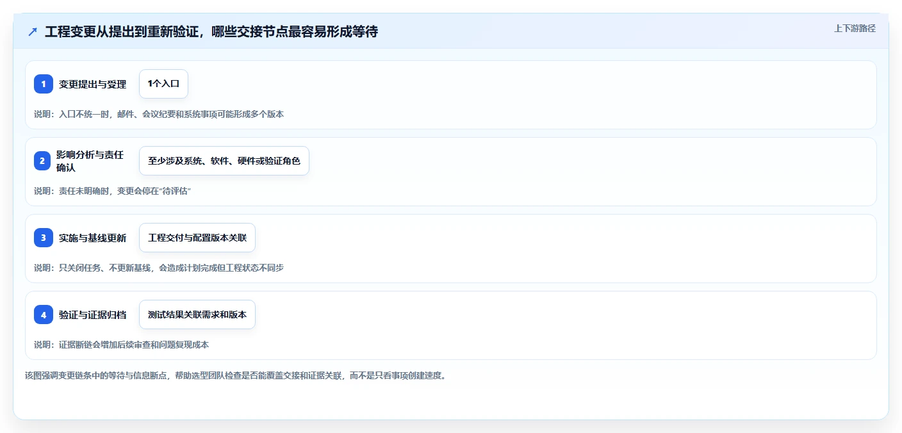Select the '1个入口' chip
Image resolution: width=902 pixels, height=433 pixels.
163,84
